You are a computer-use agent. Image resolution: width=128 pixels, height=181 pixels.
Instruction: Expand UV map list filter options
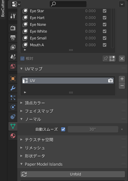click(x=25, y=92)
